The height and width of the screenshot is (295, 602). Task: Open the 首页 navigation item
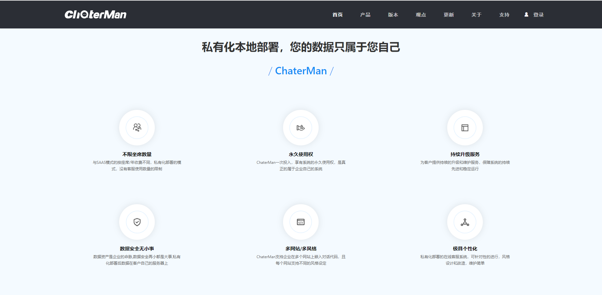[x=337, y=15]
